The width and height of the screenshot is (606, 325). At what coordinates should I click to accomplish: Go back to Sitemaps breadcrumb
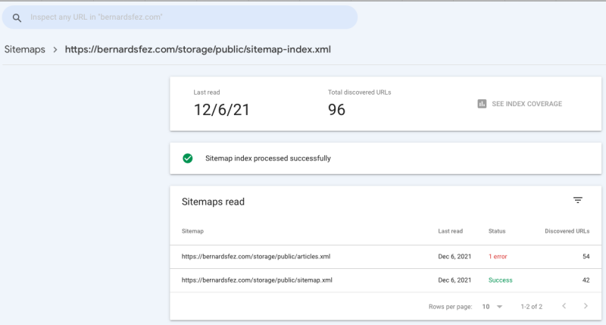pyautogui.click(x=25, y=49)
